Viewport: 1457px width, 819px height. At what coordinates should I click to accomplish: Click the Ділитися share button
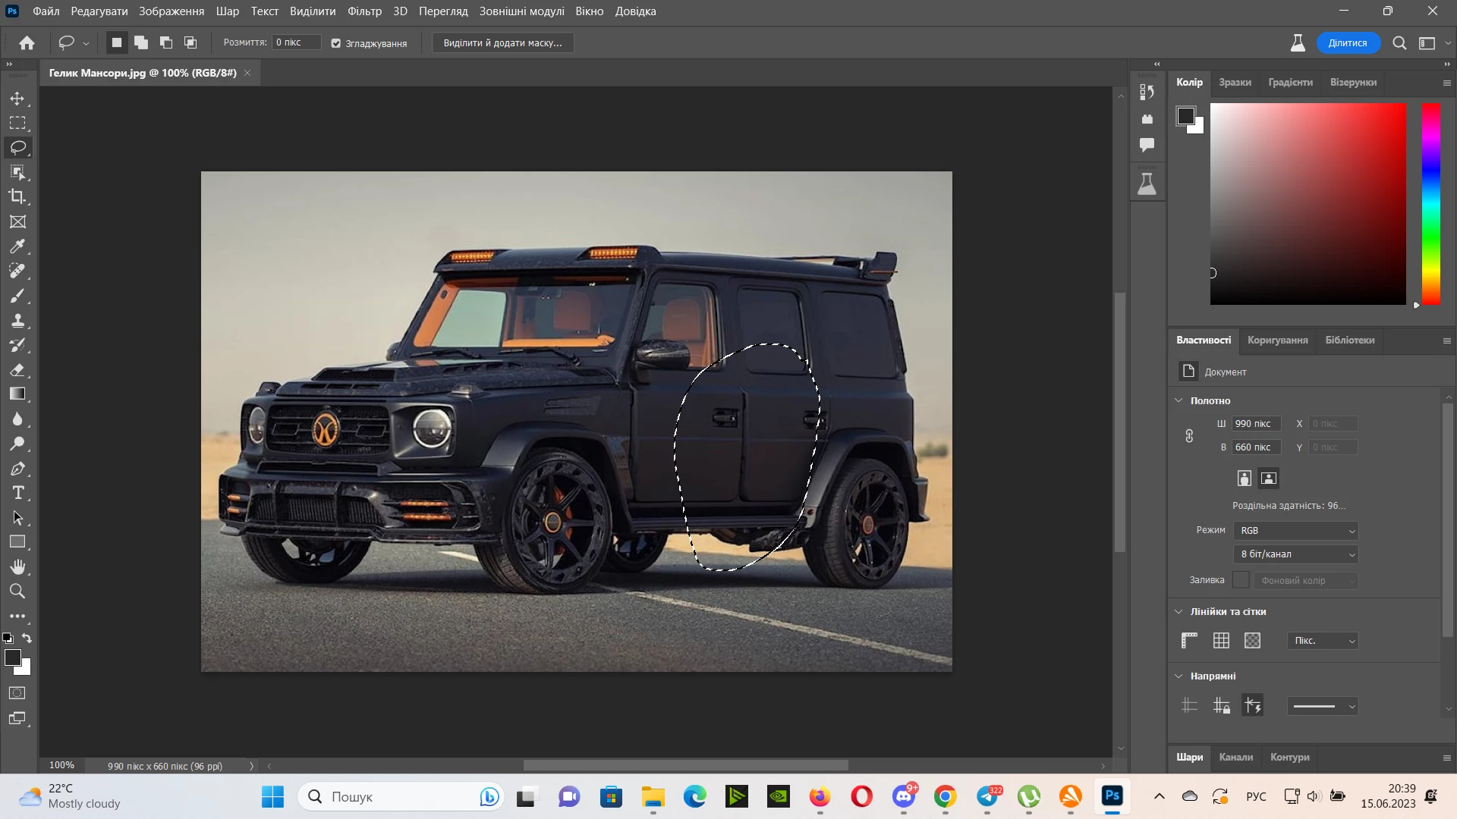pyautogui.click(x=1347, y=43)
